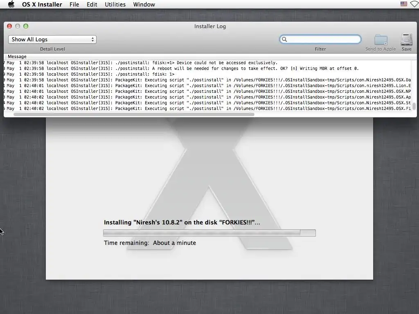Click the vertical scrollbar thumb in log
This screenshot has height=314, width=419.
414,106
